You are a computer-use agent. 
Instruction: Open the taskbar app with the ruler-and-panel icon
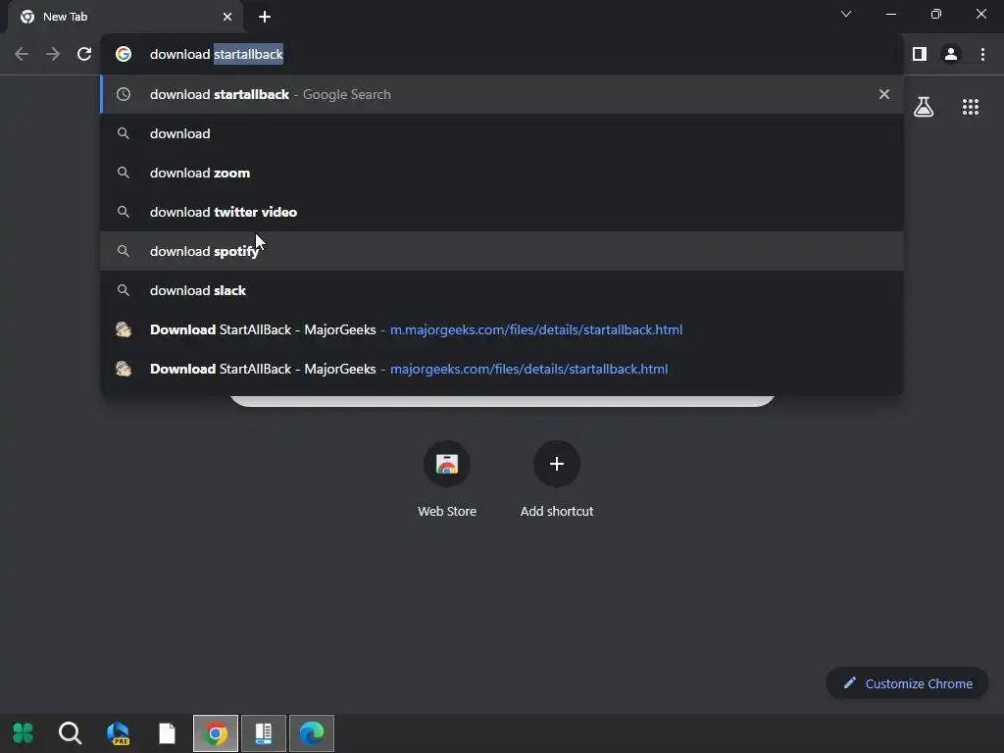[x=264, y=732]
